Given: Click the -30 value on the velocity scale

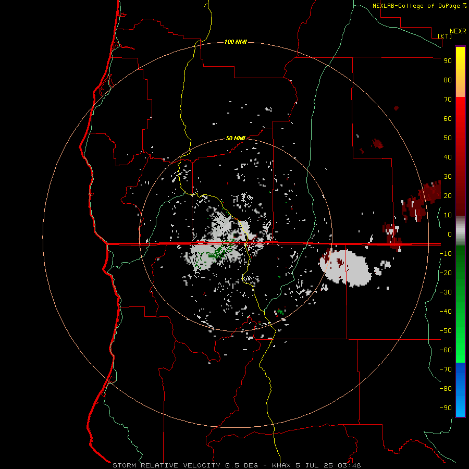Looking at the screenshot, I should [x=446, y=292].
